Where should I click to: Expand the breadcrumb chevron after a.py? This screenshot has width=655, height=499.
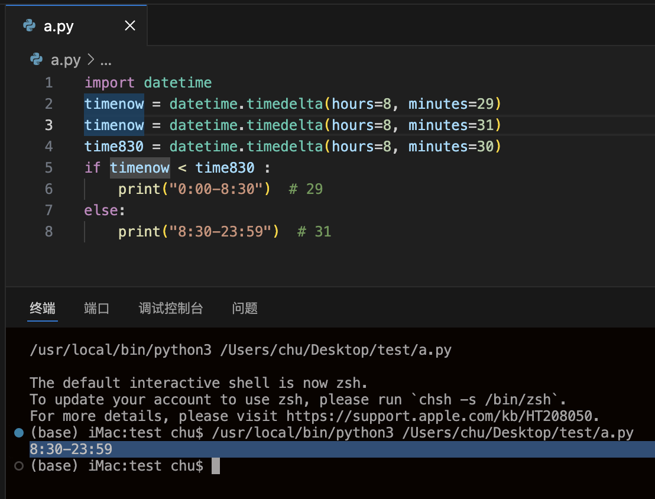click(x=91, y=60)
